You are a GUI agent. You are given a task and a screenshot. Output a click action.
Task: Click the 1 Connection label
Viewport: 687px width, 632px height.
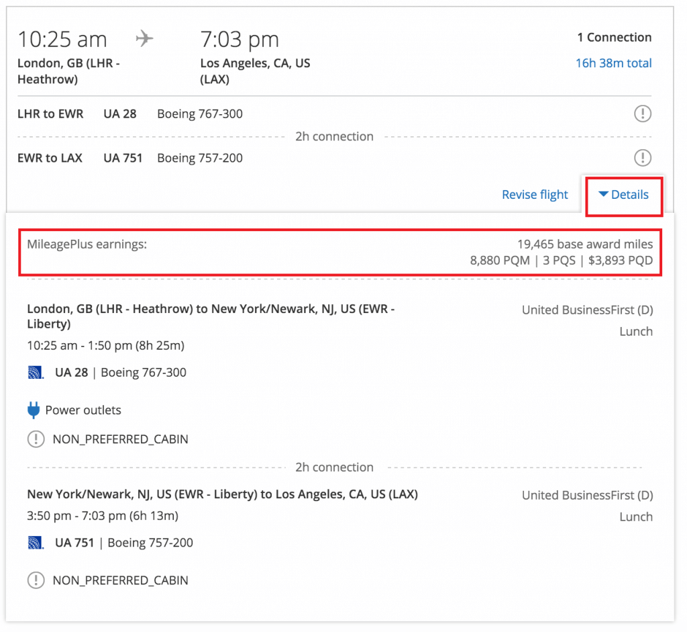615,38
